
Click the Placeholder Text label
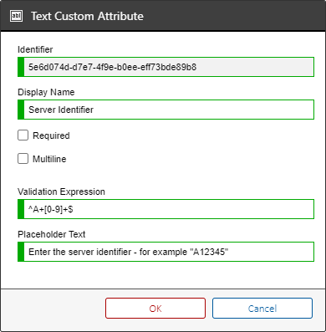tap(51, 234)
